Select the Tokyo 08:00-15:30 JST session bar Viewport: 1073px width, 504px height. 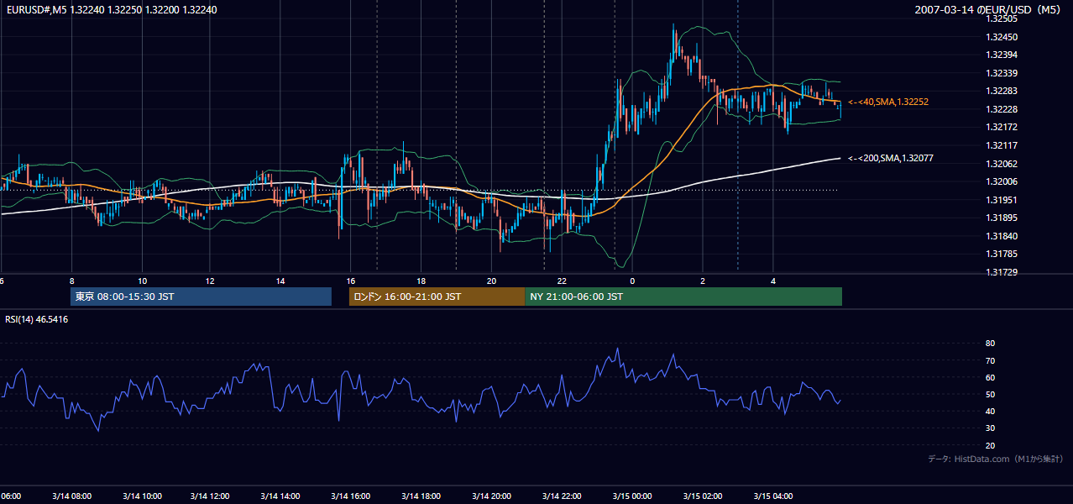[201, 297]
